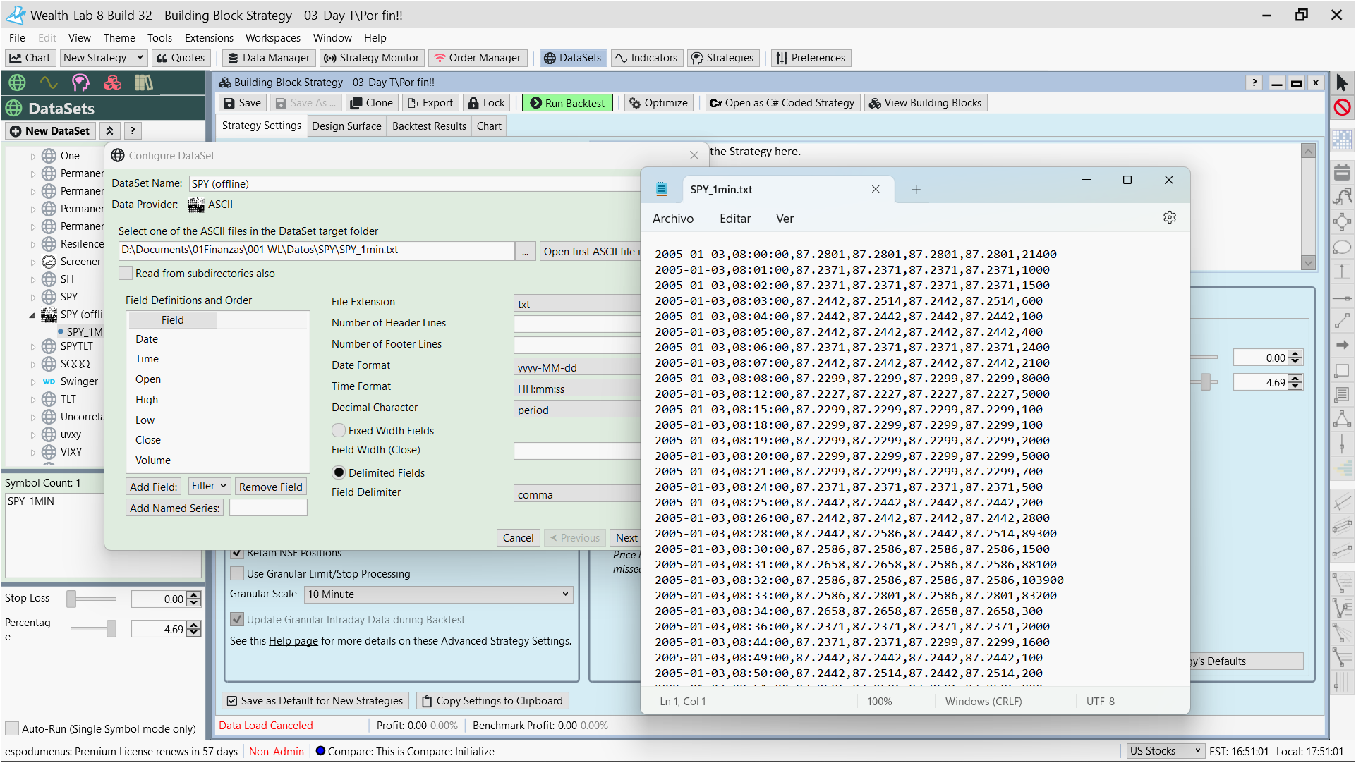
Task: Open the Strategy Monitor
Action: click(x=372, y=58)
